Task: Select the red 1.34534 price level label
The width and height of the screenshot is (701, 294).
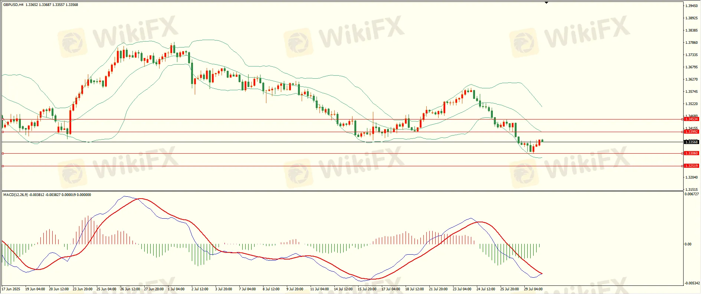Action: [x=691, y=119]
